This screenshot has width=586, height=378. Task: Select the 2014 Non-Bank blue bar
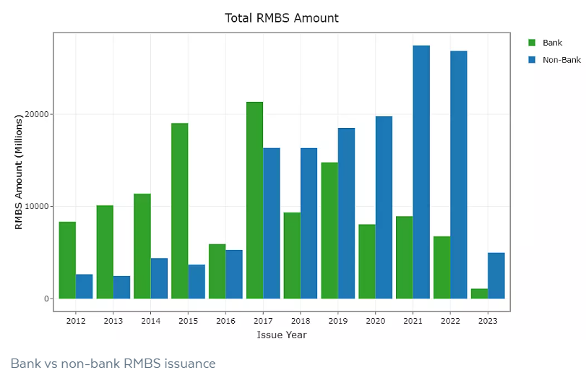[x=159, y=278]
